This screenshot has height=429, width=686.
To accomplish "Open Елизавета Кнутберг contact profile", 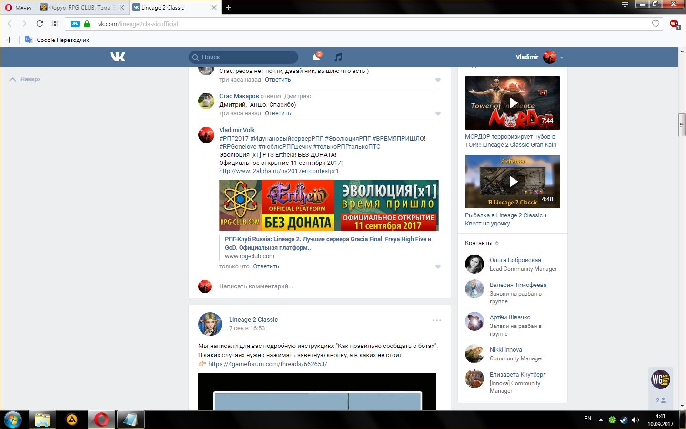I will [x=518, y=375].
